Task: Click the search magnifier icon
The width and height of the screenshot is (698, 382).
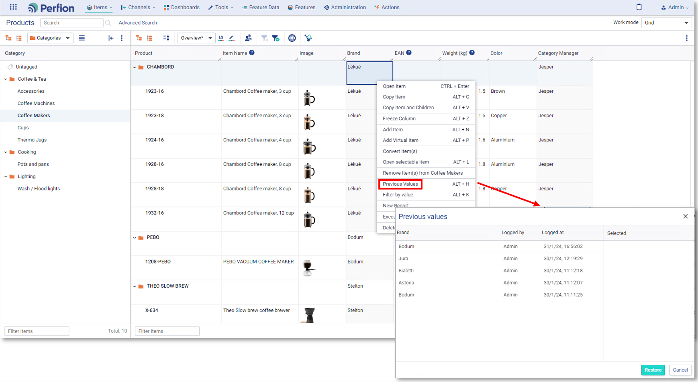Action: [x=108, y=23]
